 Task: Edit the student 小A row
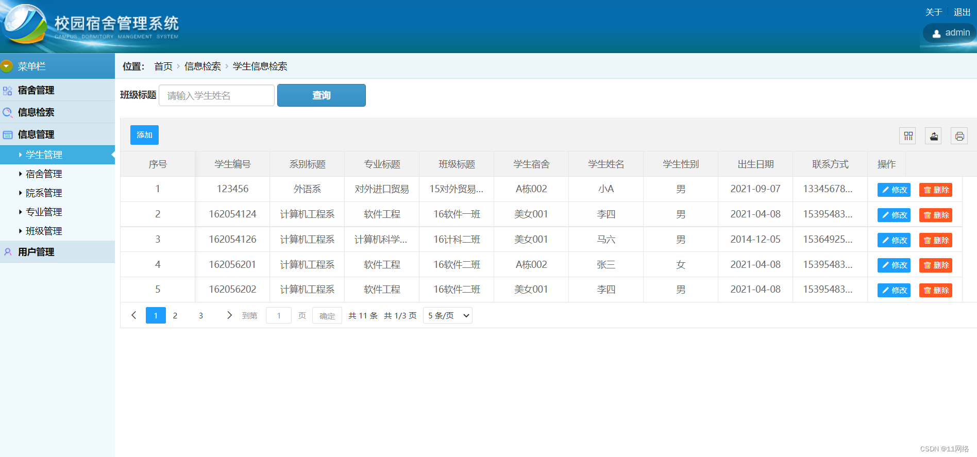point(894,190)
